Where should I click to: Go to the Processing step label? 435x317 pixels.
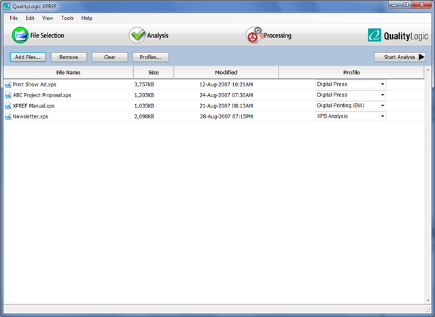[x=277, y=35]
